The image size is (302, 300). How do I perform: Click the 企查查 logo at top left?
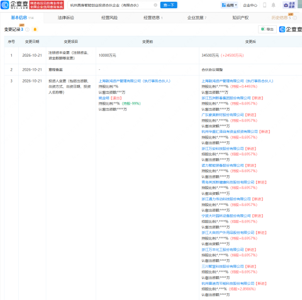(14, 5)
